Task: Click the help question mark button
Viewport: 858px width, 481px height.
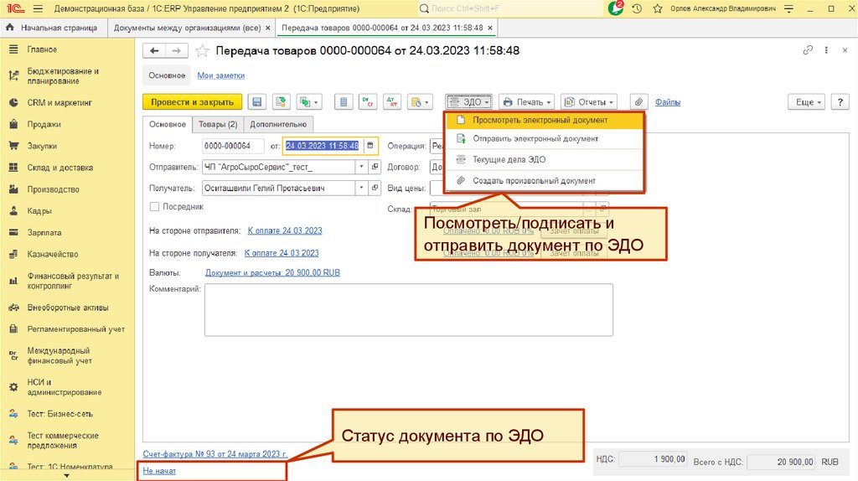Action: coord(840,101)
